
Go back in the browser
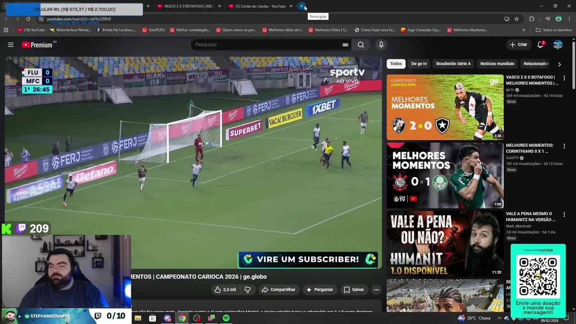click(x=6, y=19)
